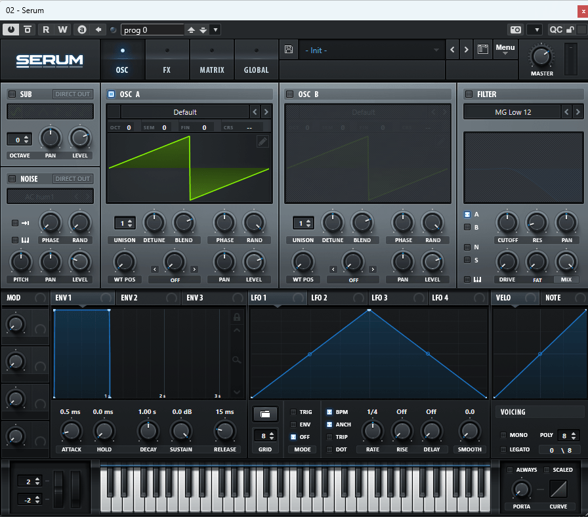Screen dimensions: 588x517
Task: Click the filter CUTOFF knob
Action: point(507,222)
